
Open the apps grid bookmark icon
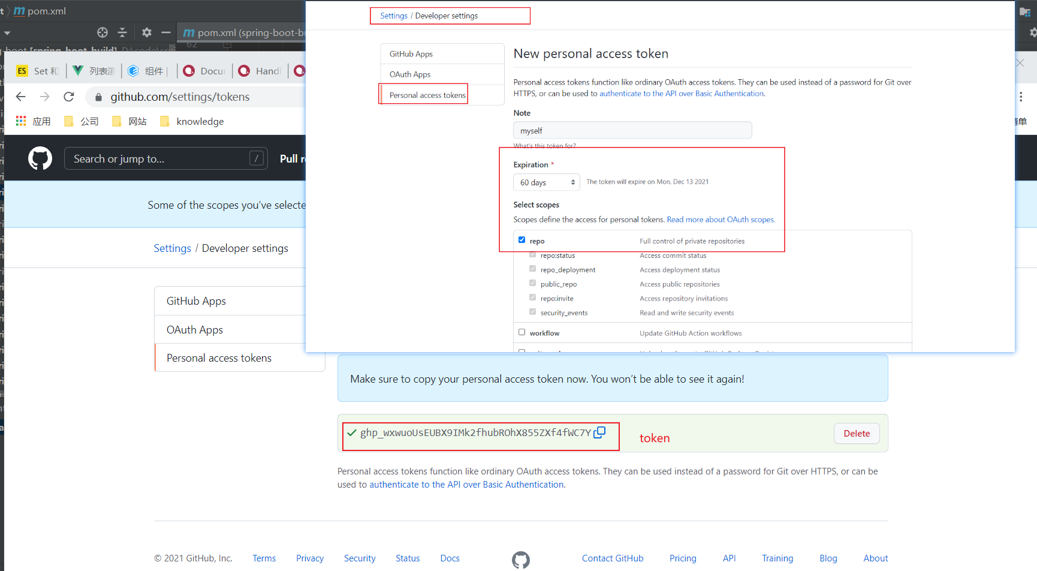click(21, 121)
